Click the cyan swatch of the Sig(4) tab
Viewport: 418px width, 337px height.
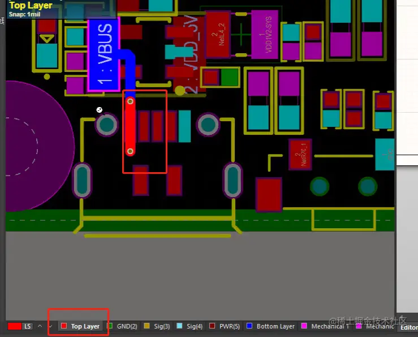coord(179,326)
